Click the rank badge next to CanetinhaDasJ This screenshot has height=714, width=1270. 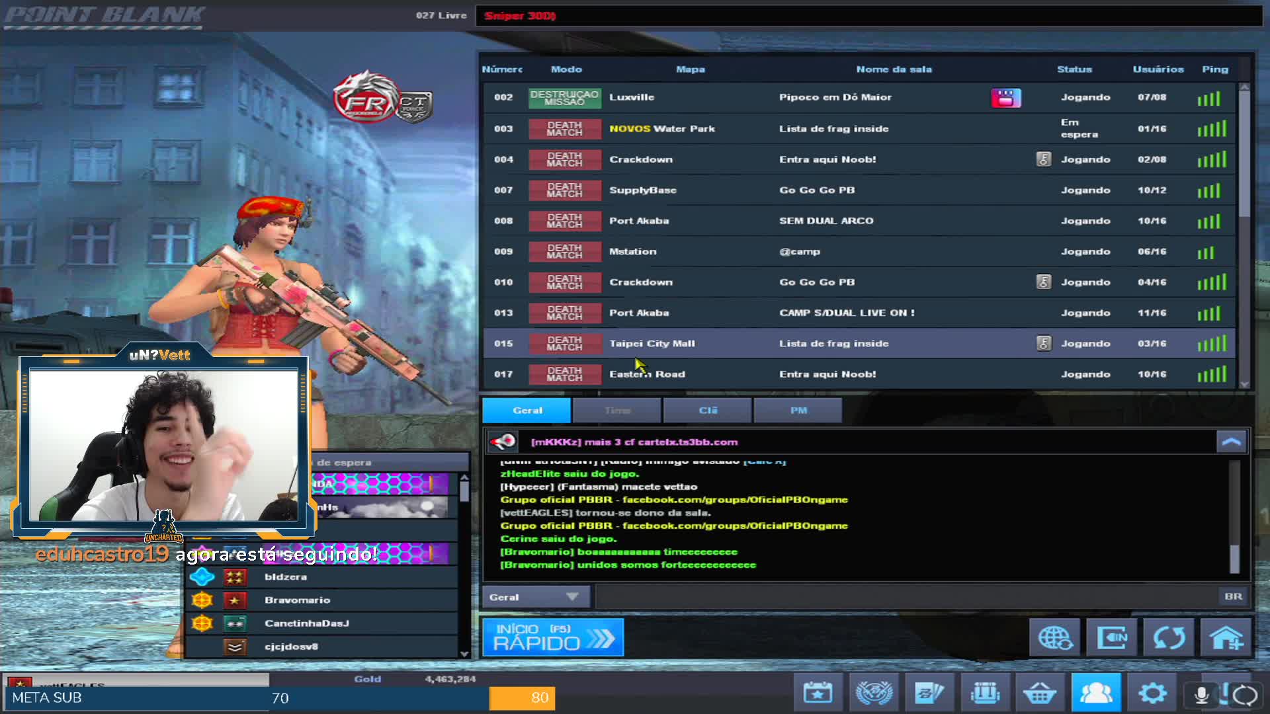(x=234, y=623)
